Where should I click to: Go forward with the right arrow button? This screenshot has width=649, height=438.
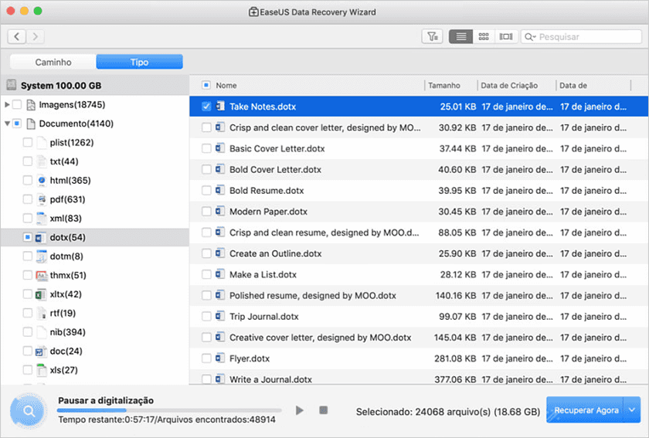[36, 36]
